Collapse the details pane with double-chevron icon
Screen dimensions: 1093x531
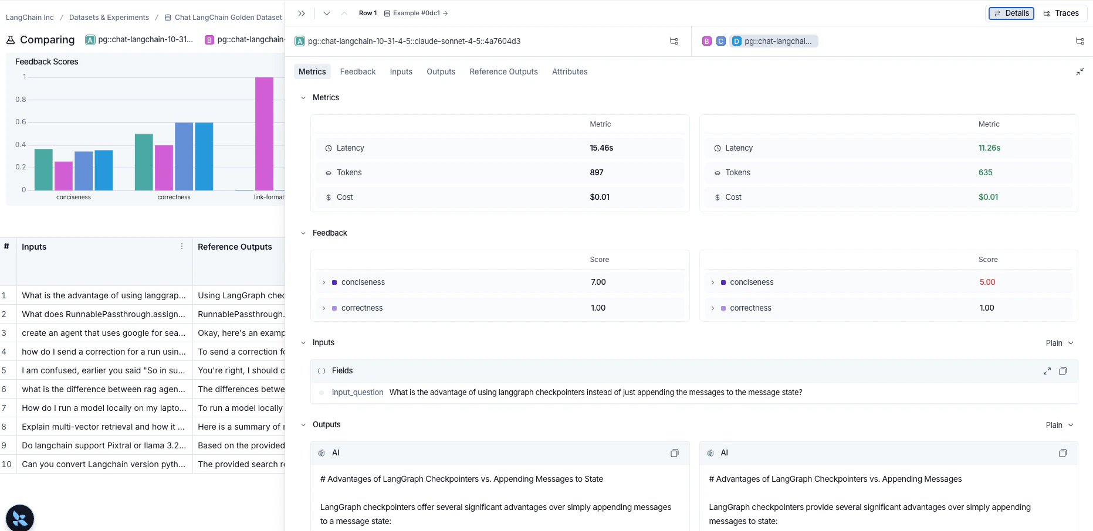point(301,13)
